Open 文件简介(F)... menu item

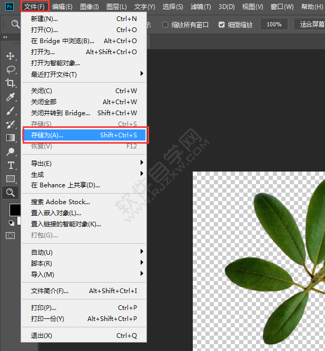coord(84,291)
